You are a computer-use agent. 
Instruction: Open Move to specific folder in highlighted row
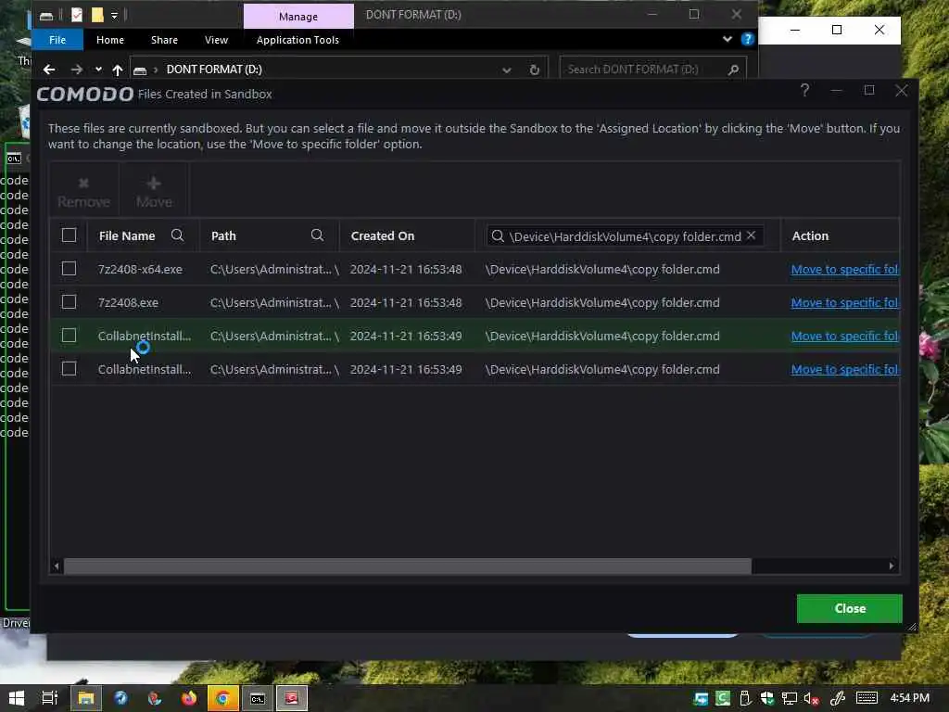pyautogui.click(x=844, y=336)
